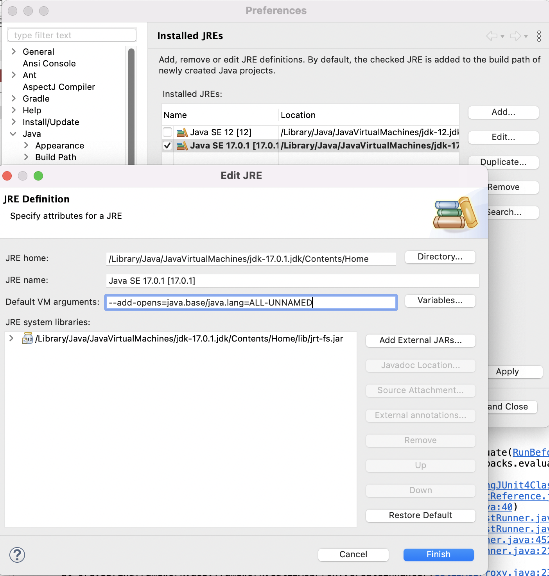Click the help question mark icon
Screen dimensions: 549x576
pyautogui.click(x=17, y=555)
